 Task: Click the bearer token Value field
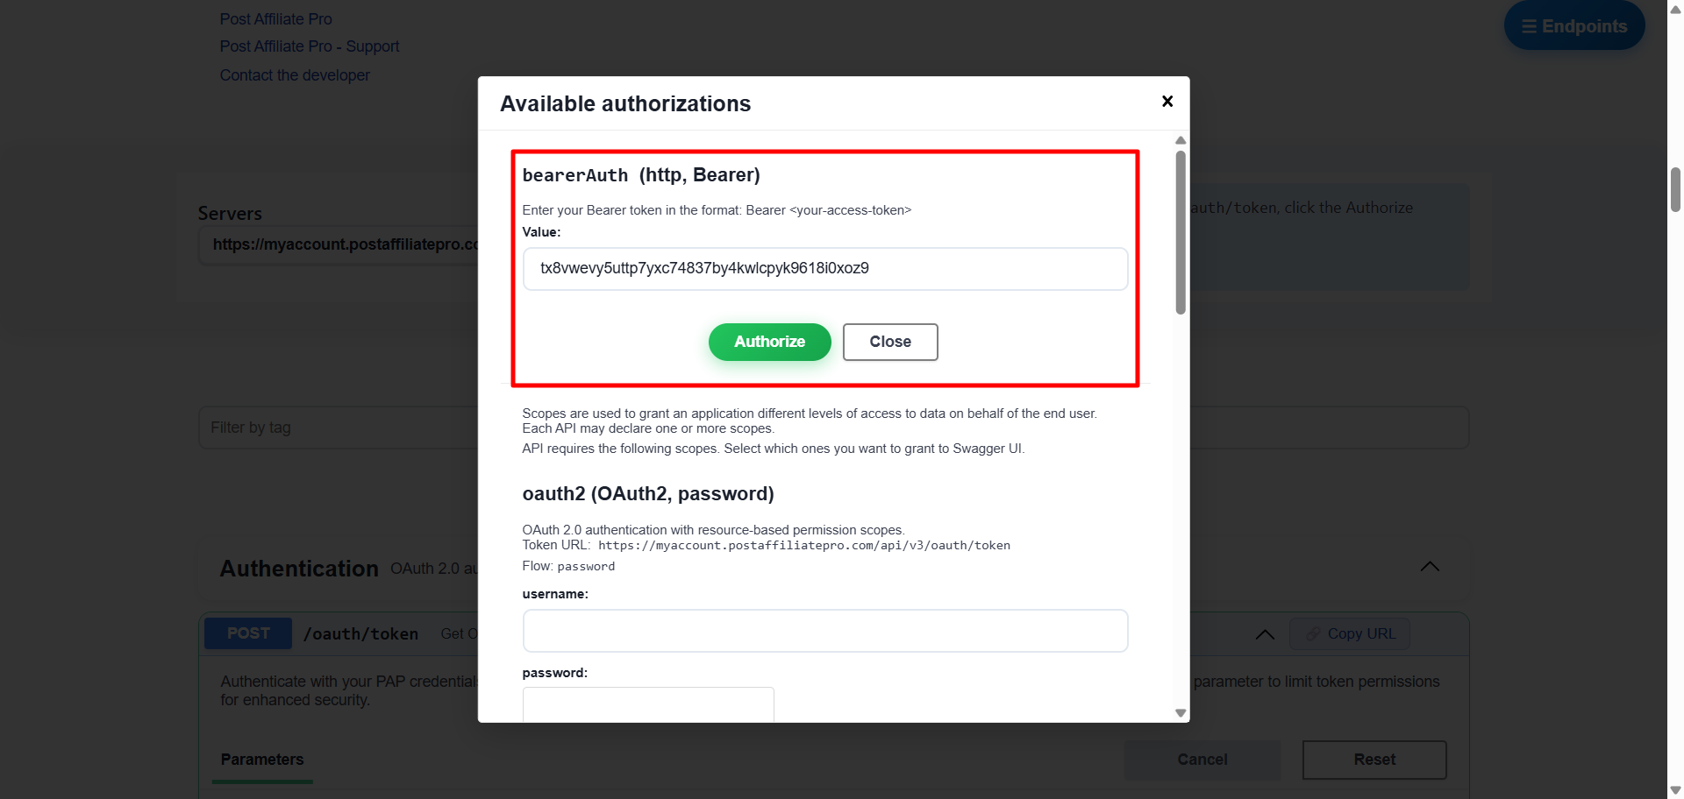click(824, 269)
